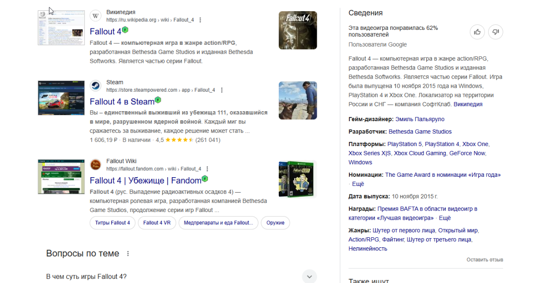Click PlayStation 4 platform link
Viewport: 543px width, 283px height.
(x=442, y=144)
